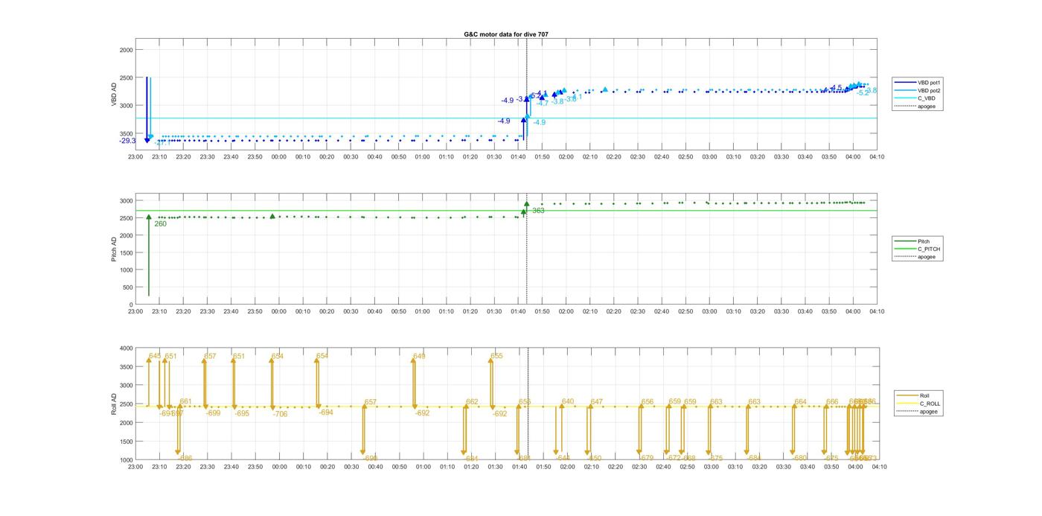Screen dimensions: 1042x516
Task: Click the 'Roll AD' y-axis label
Action: [115, 404]
